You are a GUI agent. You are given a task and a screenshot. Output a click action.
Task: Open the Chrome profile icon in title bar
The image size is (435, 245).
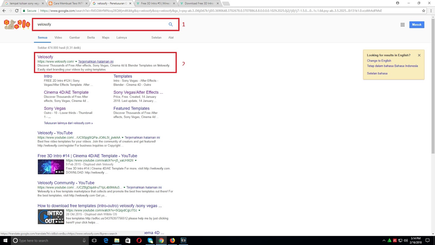click(x=398, y=3)
